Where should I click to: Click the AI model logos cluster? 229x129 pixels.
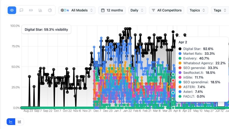click(x=65, y=10)
